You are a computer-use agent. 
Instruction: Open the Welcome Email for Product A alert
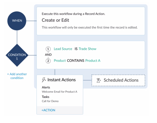coord(59,92)
